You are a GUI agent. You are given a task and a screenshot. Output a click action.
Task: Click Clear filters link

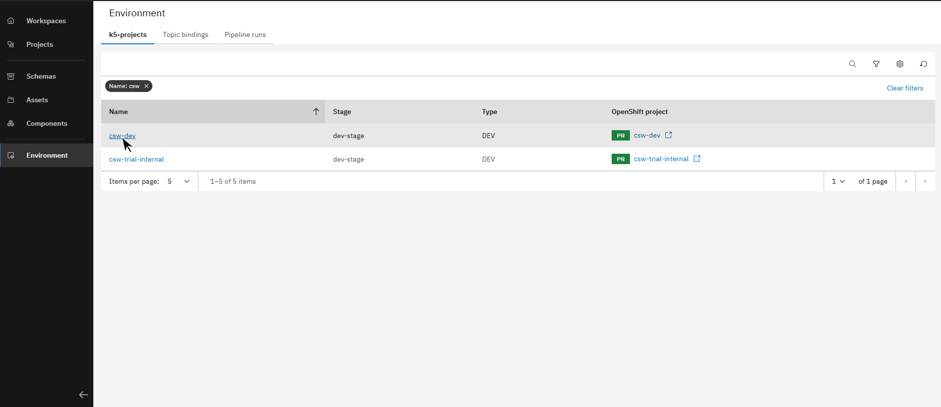click(904, 88)
